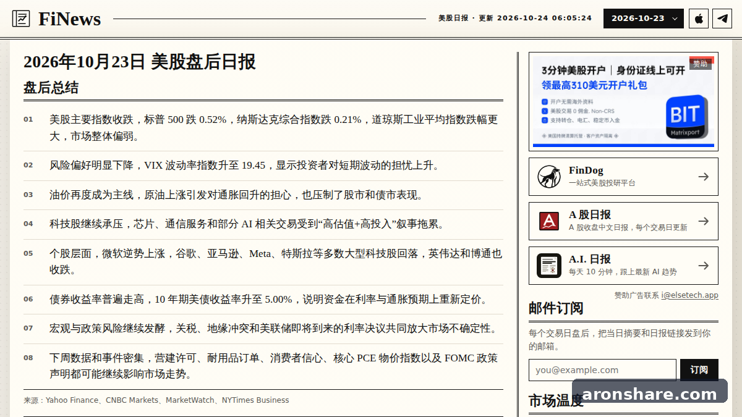
Task: Click the arrow on A 股日报 card
Action: [703, 221]
